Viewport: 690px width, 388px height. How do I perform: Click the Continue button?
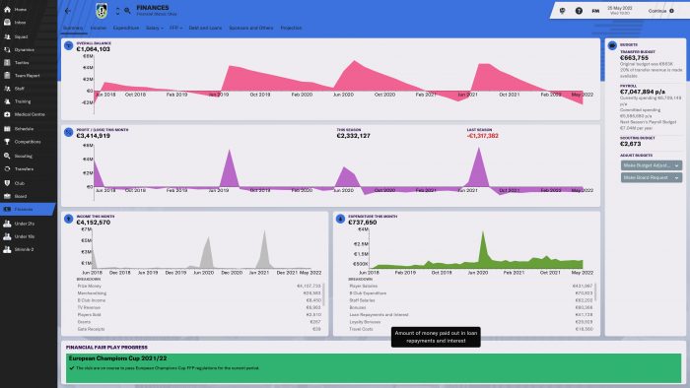click(661, 11)
